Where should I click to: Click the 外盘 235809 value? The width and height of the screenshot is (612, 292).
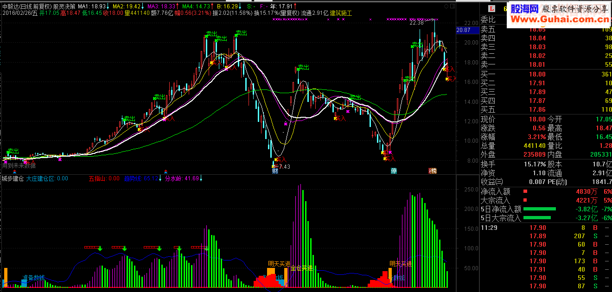(x=534, y=154)
